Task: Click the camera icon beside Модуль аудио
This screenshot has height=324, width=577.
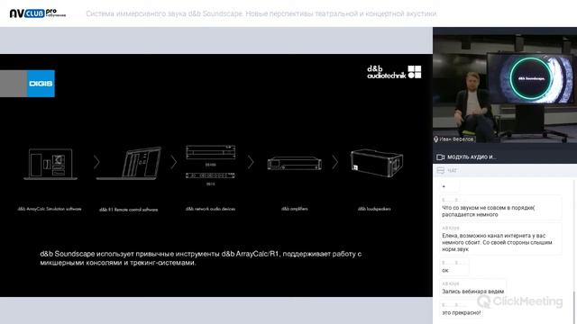Action: (440, 157)
